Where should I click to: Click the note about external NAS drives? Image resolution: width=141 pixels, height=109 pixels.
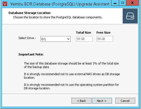pyautogui.click(x=72, y=76)
